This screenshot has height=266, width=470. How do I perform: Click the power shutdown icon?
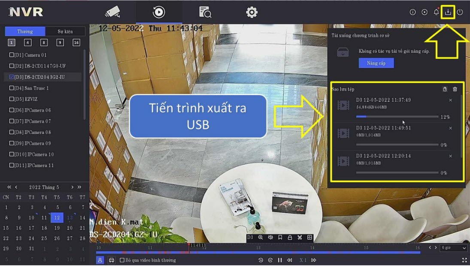(x=460, y=12)
